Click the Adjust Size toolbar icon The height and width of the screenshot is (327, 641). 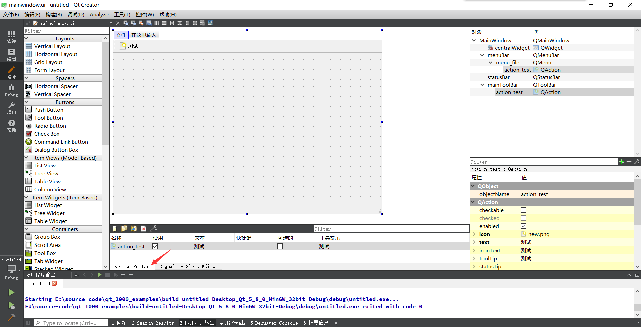click(210, 23)
